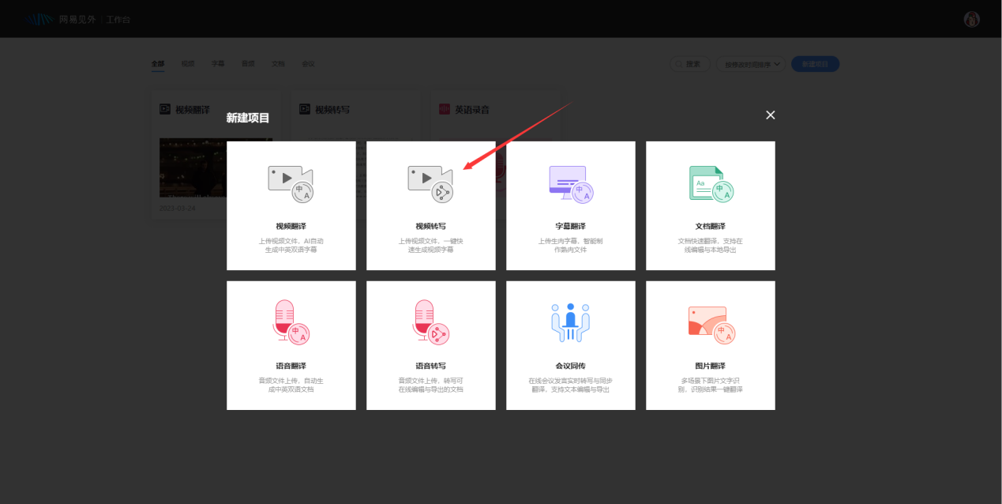Switch to the 视频 tab
This screenshot has height=504, width=1002.
point(188,64)
